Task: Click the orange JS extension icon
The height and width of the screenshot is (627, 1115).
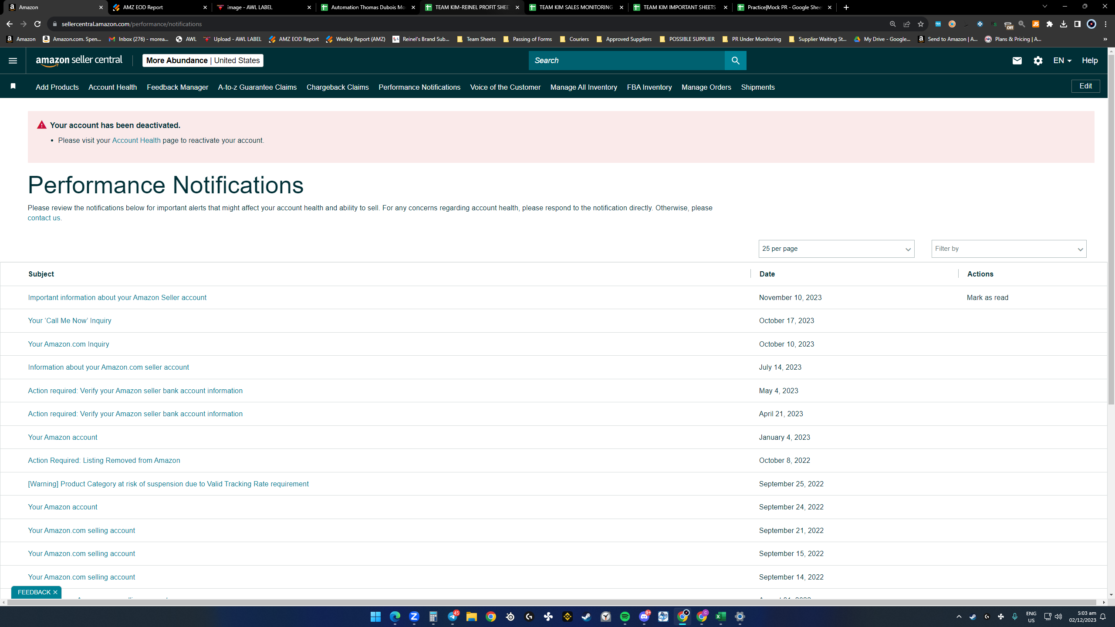Action: [x=1035, y=24]
